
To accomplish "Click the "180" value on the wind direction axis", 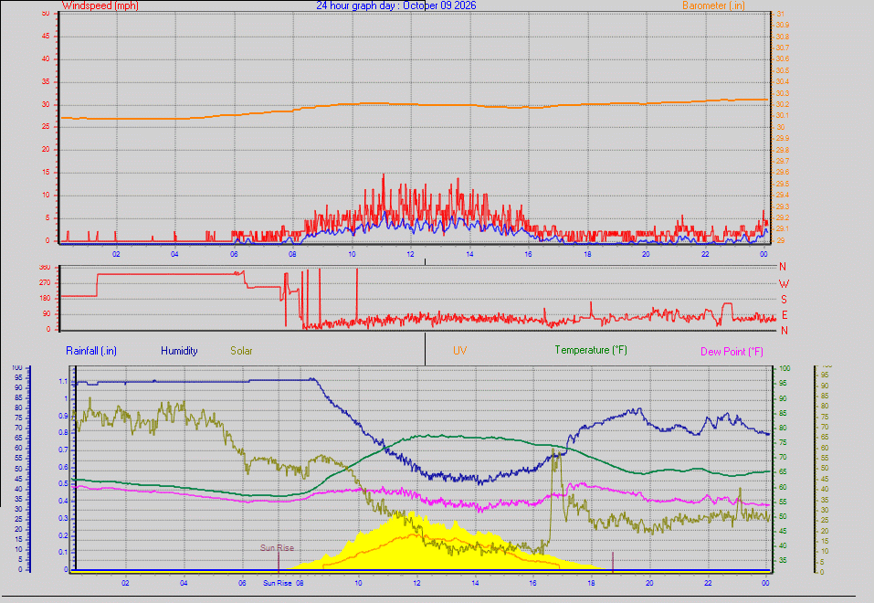I will (45, 299).
